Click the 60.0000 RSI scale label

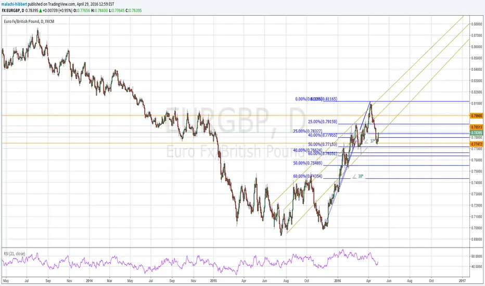coord(477,256)
